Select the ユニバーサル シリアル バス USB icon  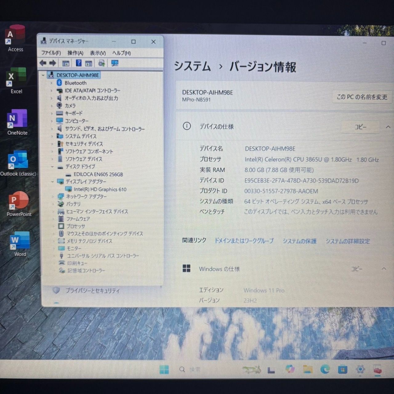[62, 256]
